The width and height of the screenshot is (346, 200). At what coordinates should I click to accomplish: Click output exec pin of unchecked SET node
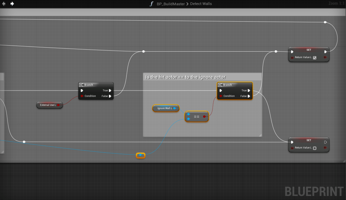[x=325, y=142]
